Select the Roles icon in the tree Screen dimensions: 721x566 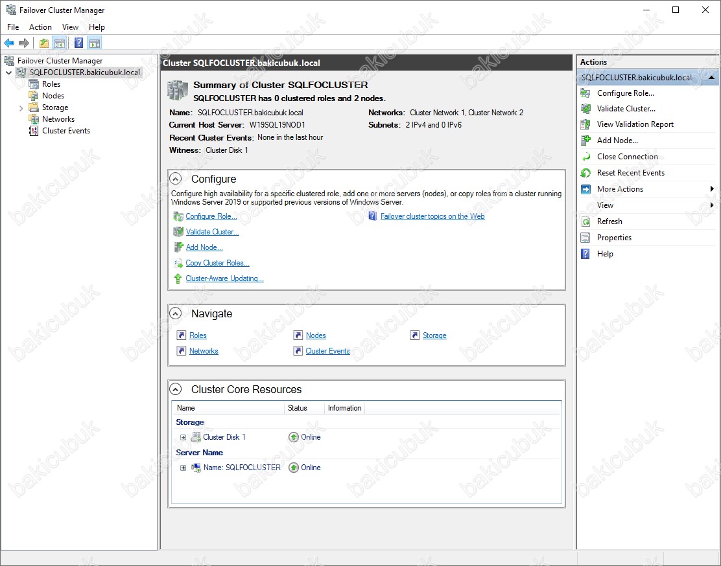[x=34, y=84]
